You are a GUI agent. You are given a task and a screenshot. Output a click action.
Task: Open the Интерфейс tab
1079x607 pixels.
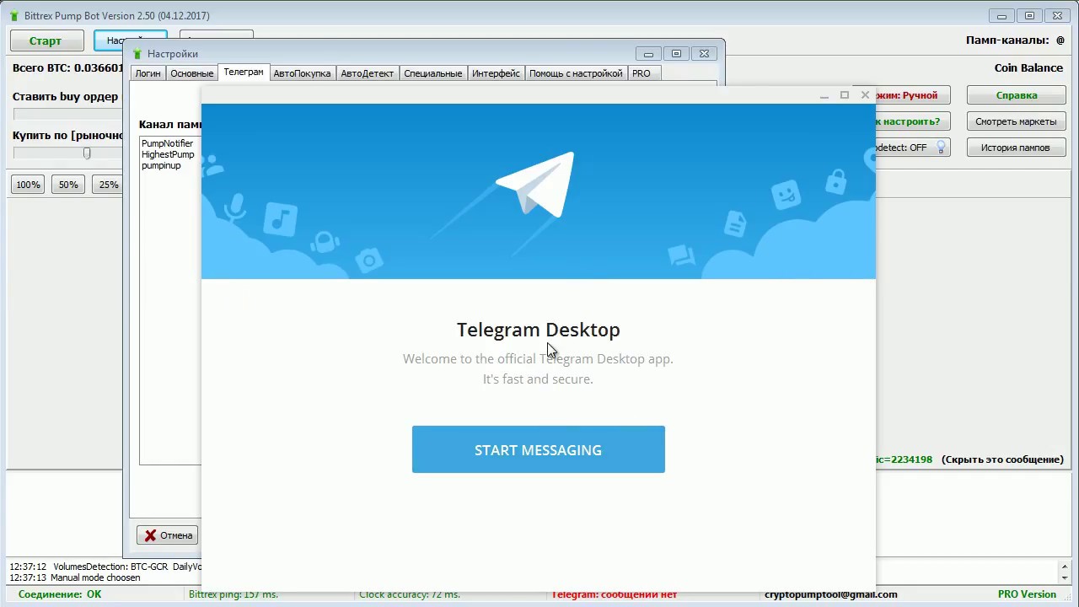pos(496,73)
